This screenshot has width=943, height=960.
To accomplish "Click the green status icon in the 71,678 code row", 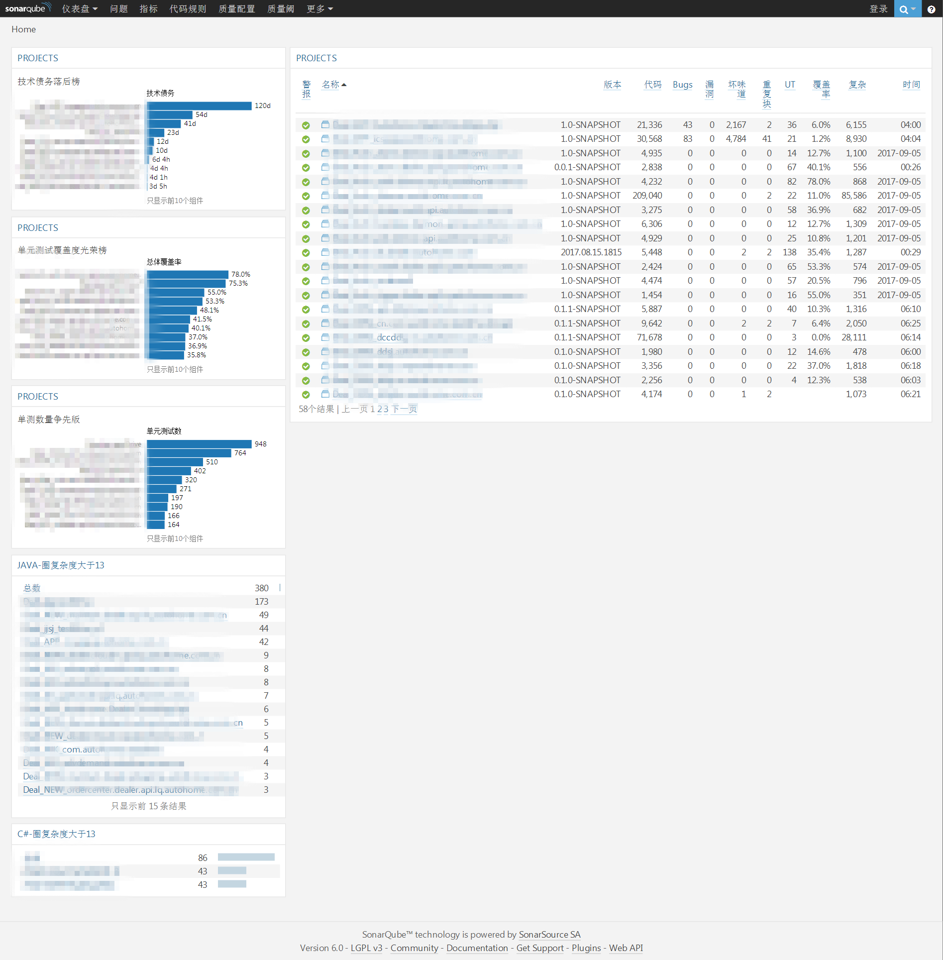I will [306, 338].
